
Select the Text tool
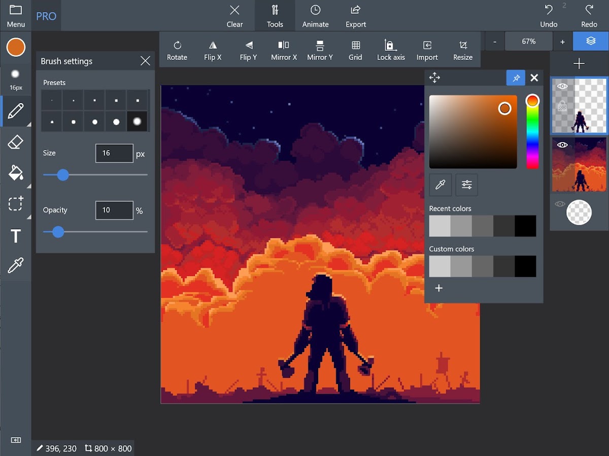pos(16,236)
